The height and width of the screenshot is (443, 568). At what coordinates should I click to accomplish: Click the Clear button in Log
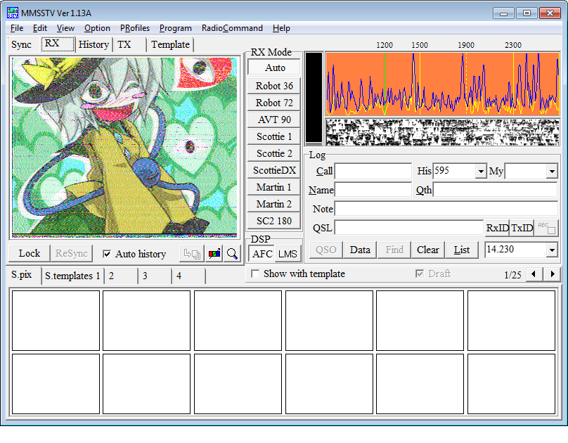tap(428, 250)
